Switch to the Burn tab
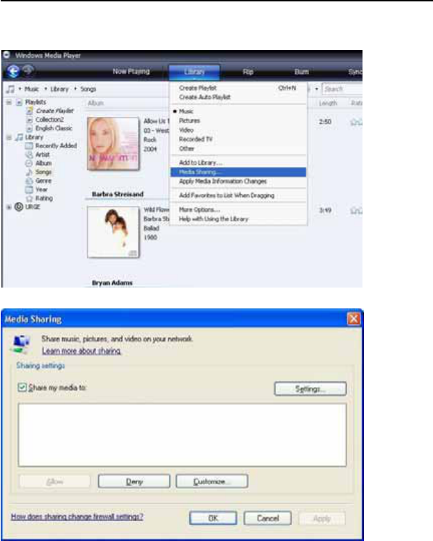 [301, 72]
